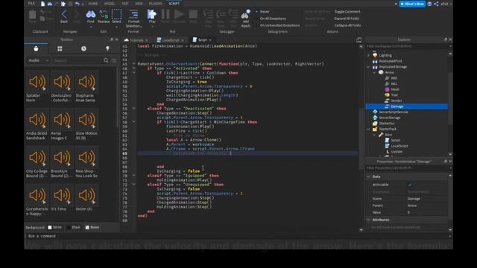Collapse the Attributes section in Properties
Screen dimensions: 477x268
point(368,220)
